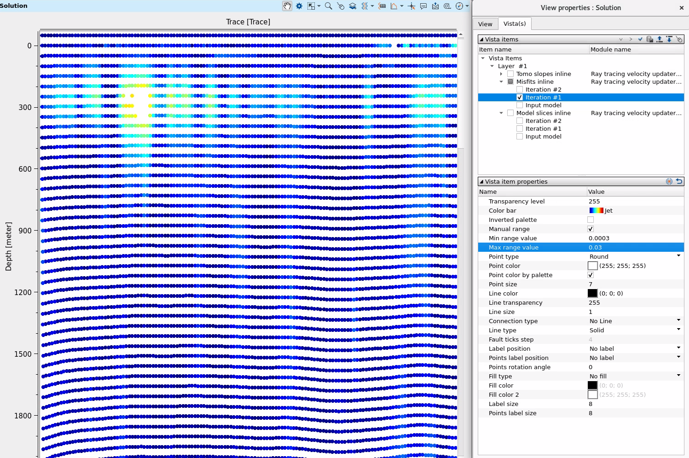
Task: Collapse the Vista Items root node
Action: coord(483,58)
